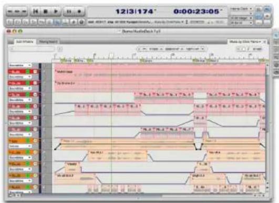Screen dimensions: 279x203
Task: Arm recording with the round record button
Action: tap(79, 12)
